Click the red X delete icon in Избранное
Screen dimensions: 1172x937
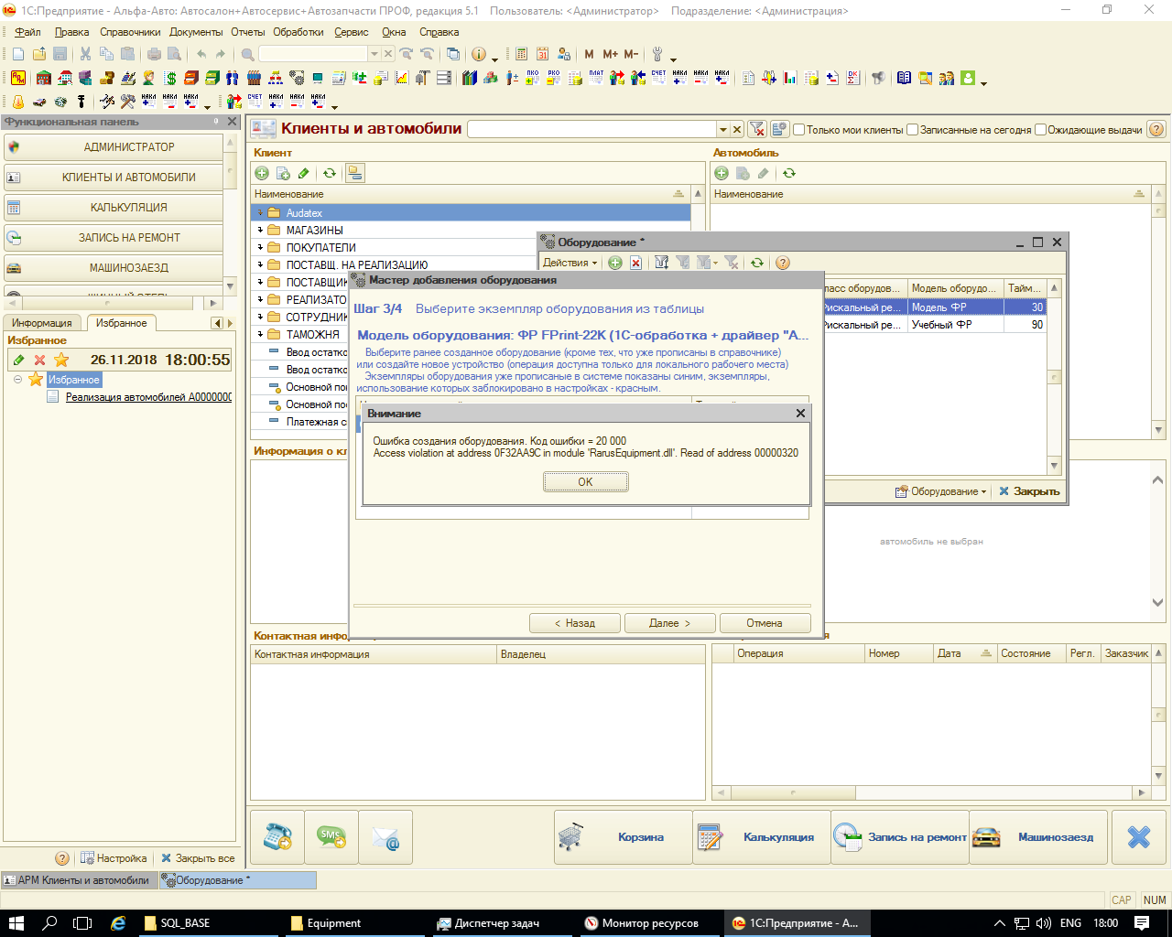[39, 360]
